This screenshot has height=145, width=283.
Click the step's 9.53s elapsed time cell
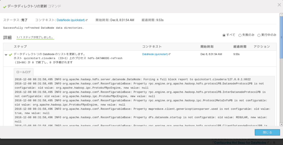[237, 54]
